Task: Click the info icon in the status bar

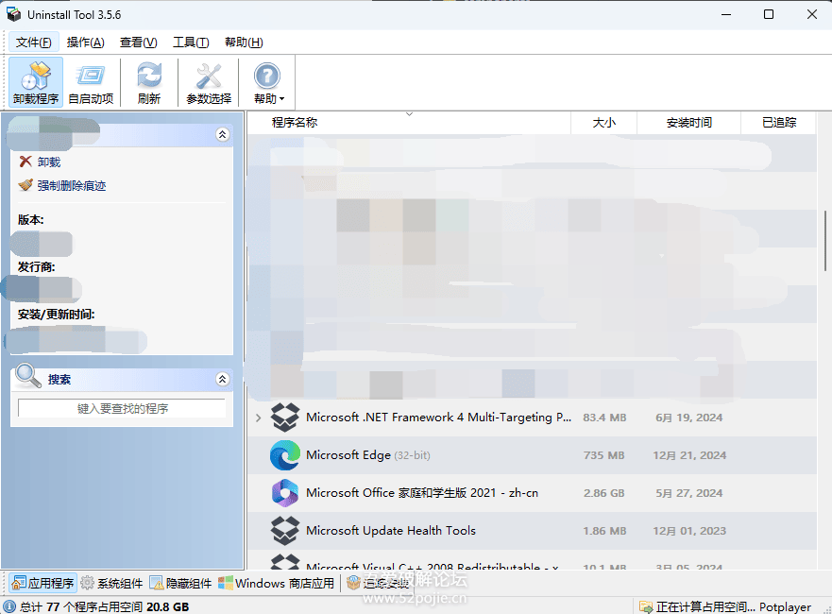Action: tap(9, 606)
